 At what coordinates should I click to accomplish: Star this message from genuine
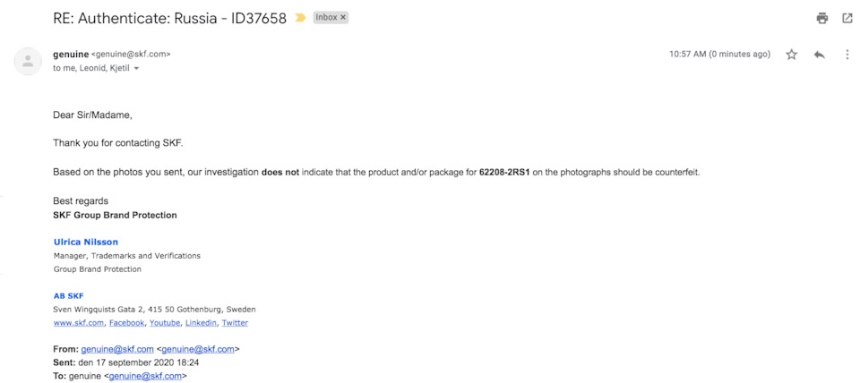[791, 55]
